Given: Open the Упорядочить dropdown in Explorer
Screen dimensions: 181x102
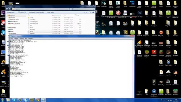Looking at the screenshot, I should click(x=11, y=12).
